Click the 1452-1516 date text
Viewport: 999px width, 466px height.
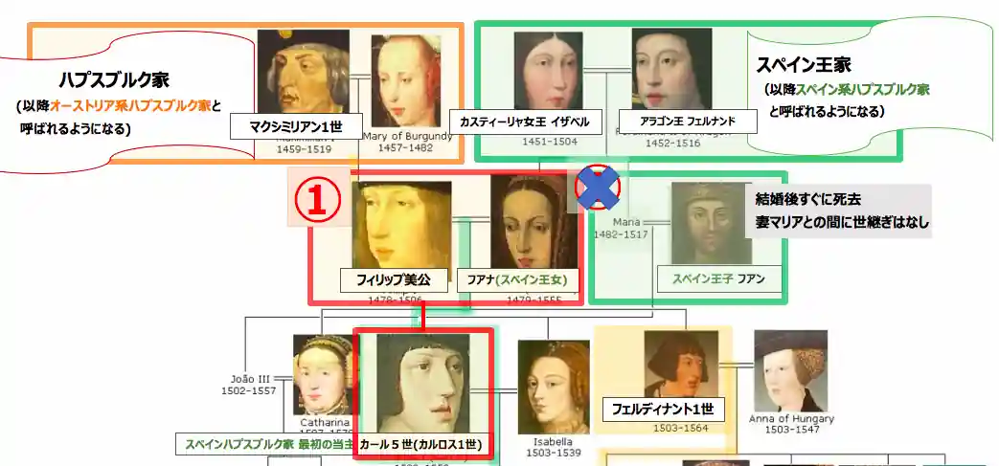pyautogui.click(x=672, y=143)
